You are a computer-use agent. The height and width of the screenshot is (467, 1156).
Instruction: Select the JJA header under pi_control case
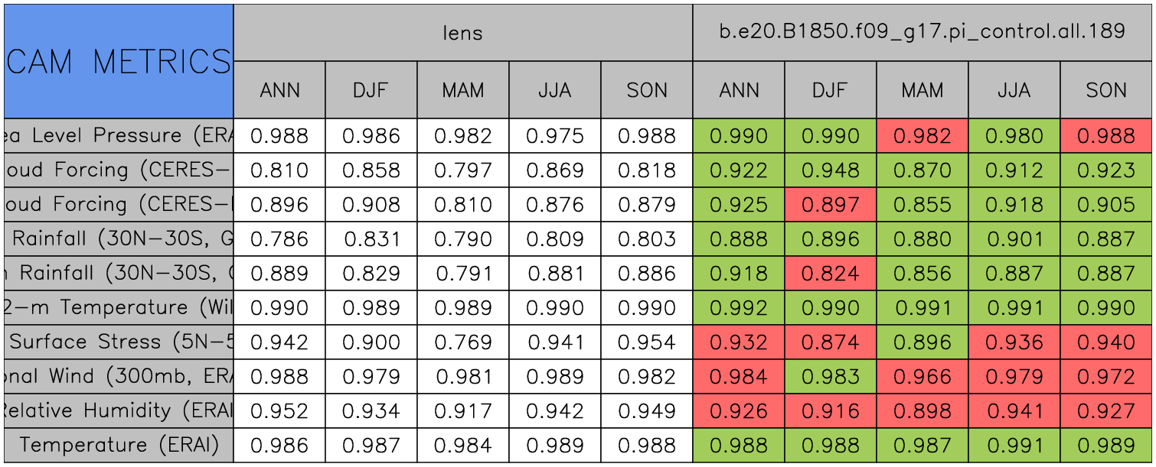[1014, 90]
